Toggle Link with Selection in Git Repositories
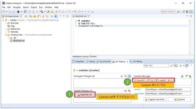196x109 pixels. pyautogui.click(x=47, y=16)
